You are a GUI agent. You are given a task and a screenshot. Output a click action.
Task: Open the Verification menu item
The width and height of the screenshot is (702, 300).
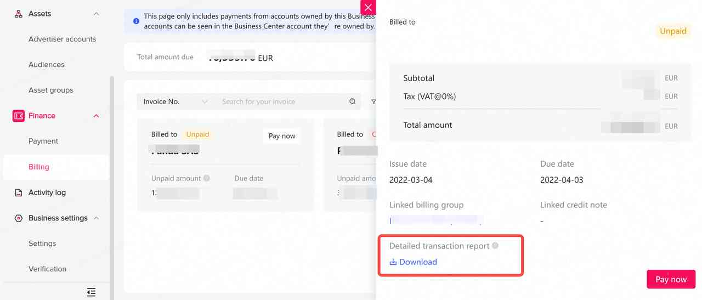47,269
